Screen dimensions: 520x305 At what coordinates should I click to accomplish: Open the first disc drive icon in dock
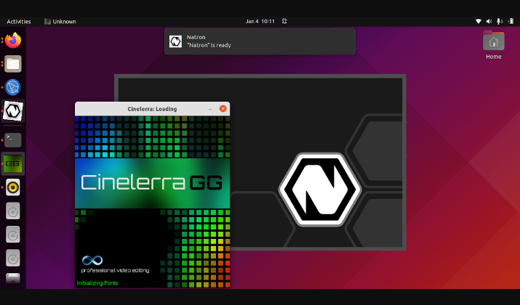point(13,211)
